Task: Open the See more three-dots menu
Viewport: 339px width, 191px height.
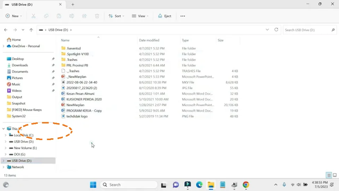Action: click(183, 16)
